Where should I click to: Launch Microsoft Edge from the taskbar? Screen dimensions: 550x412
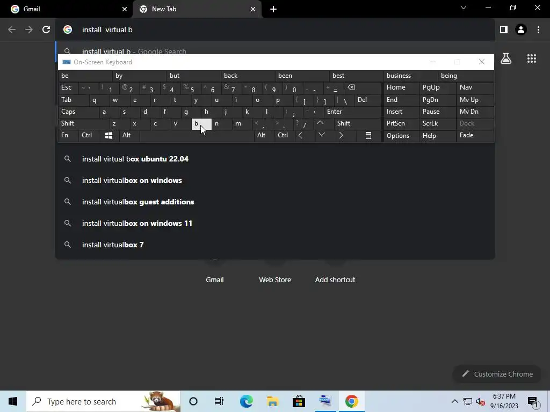pyautogui.click(x=246, y=401)
